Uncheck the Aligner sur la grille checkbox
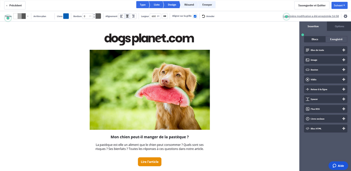This screenshot has height=171, width=351. (x=195, y=16)
